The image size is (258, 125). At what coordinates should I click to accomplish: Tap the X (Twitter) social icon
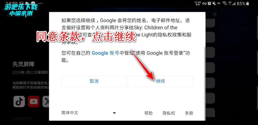46,102
